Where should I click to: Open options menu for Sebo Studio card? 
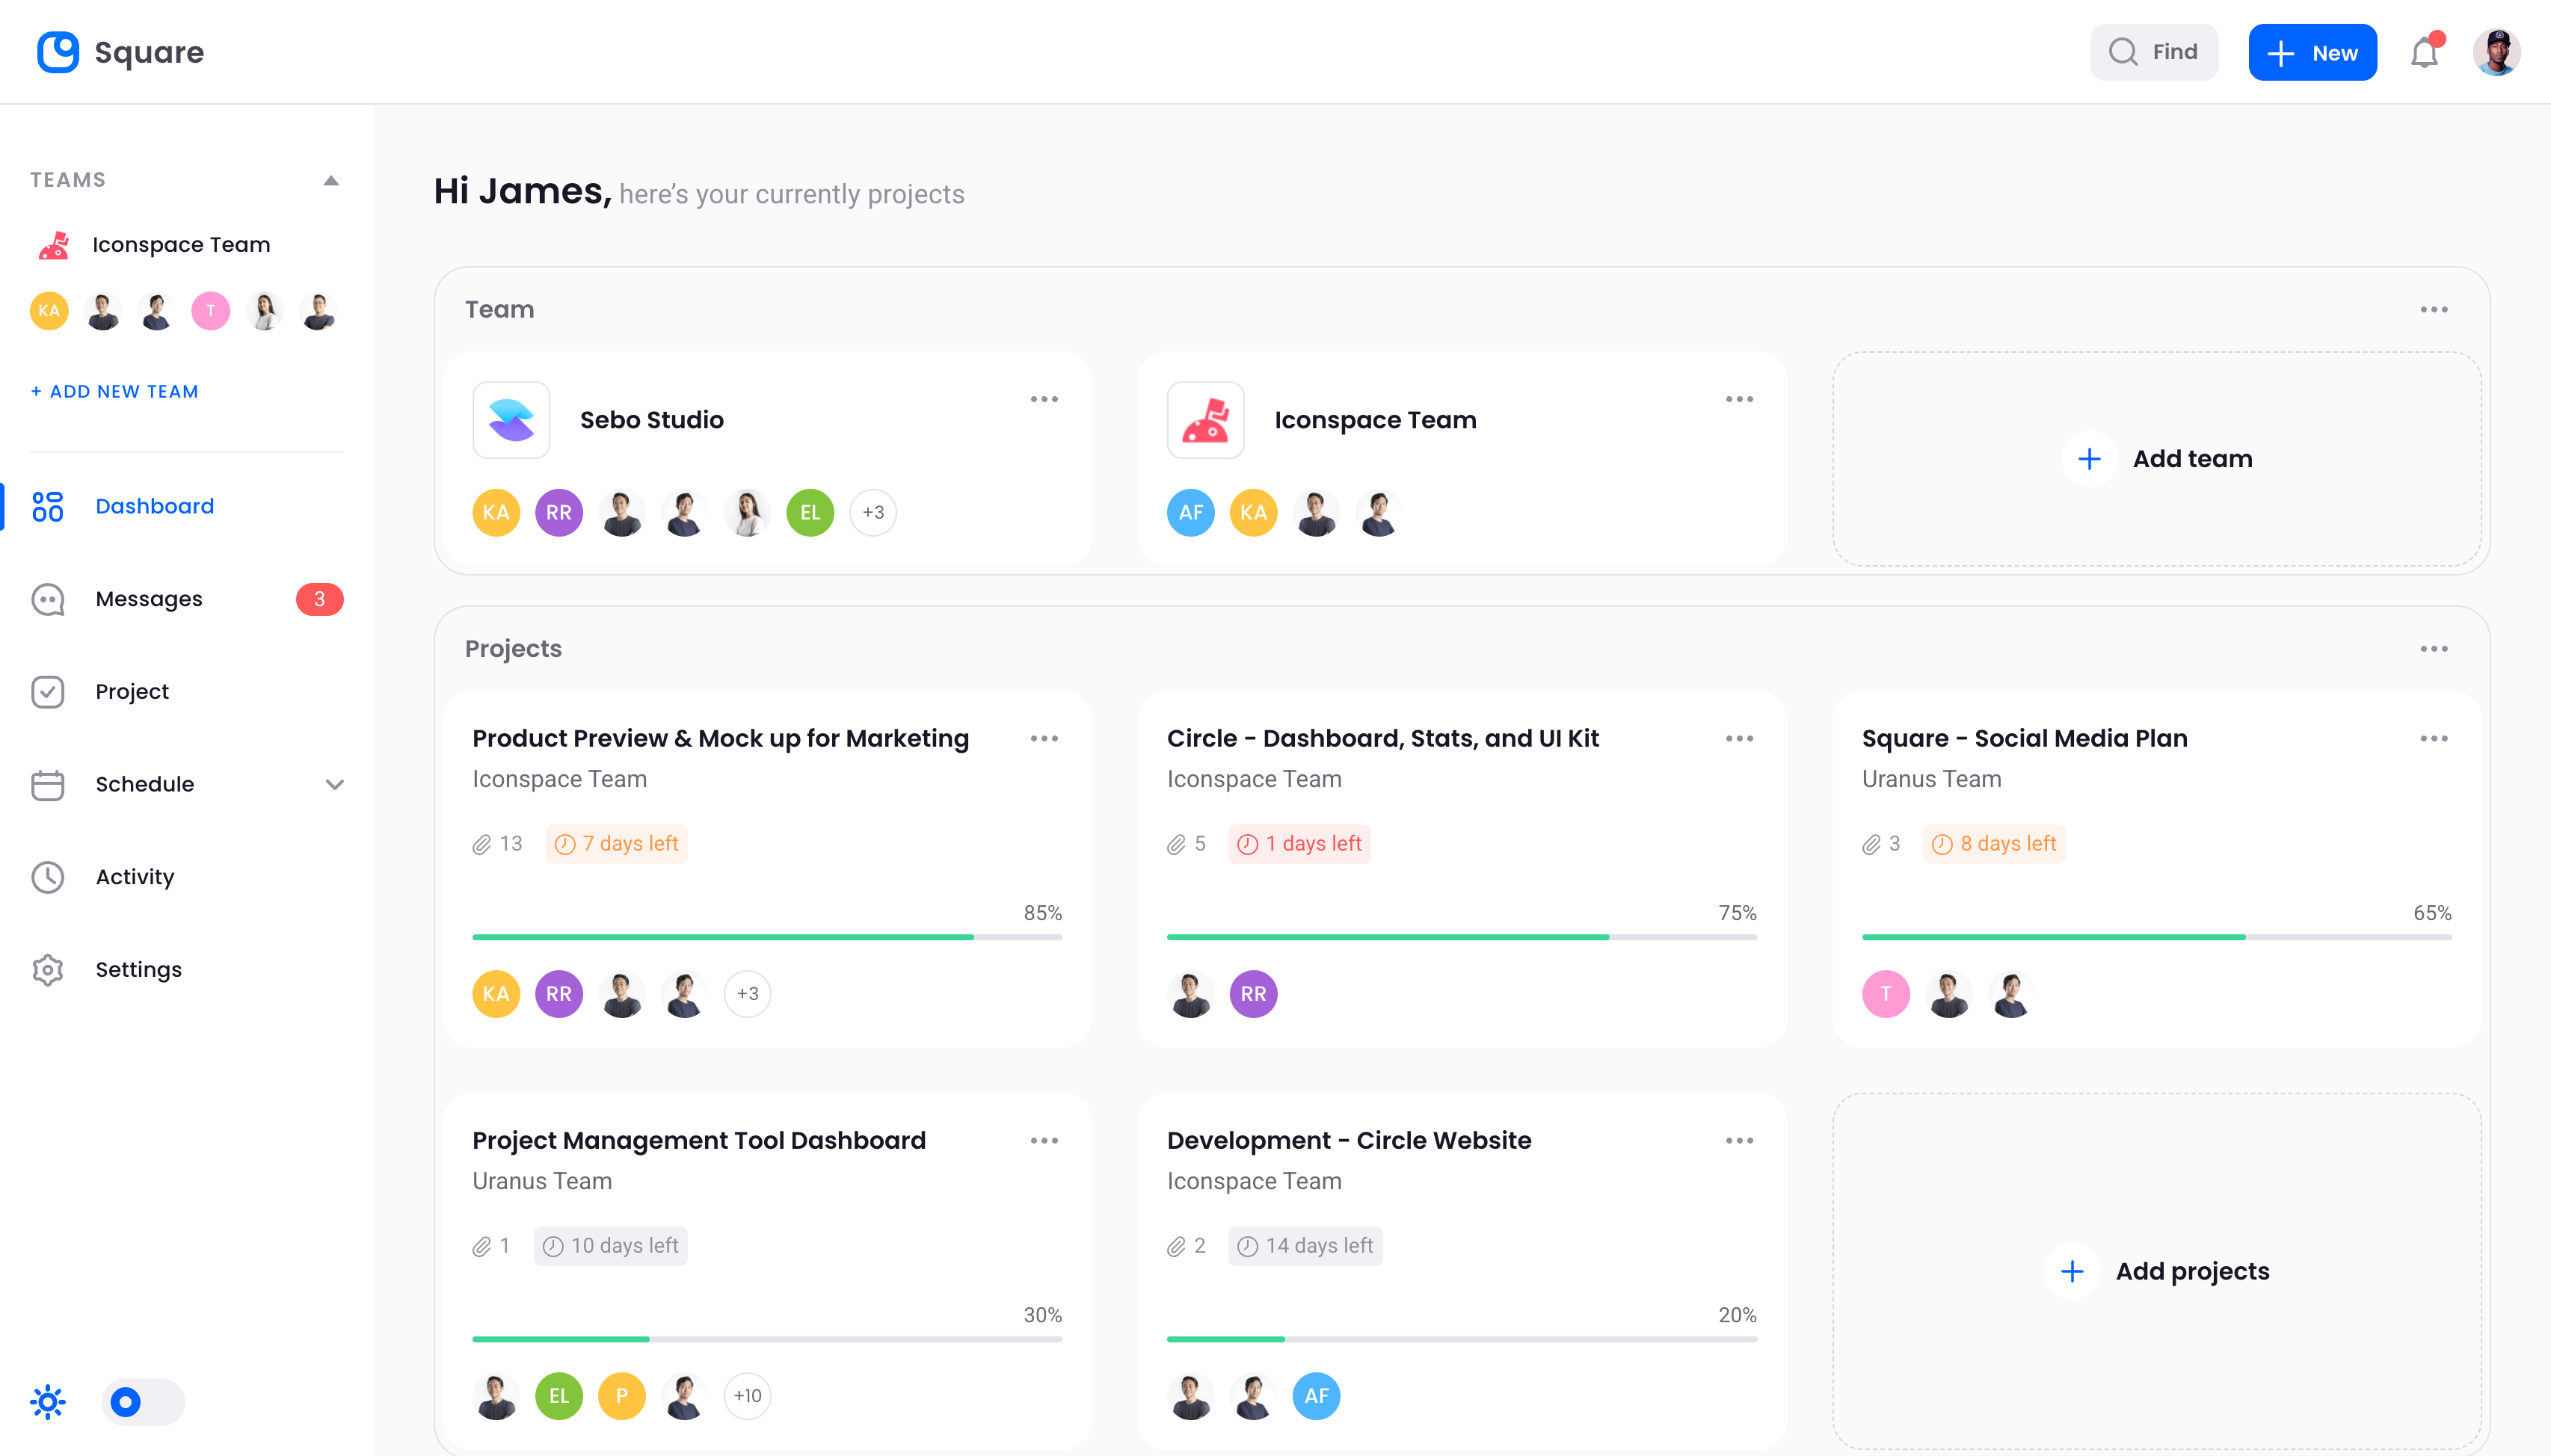[1044, 399]
